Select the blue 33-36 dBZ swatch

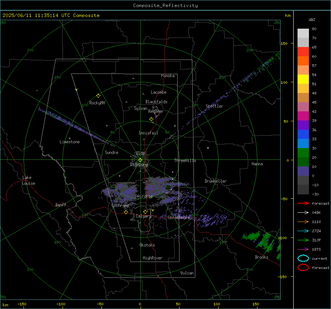point(303,134)
